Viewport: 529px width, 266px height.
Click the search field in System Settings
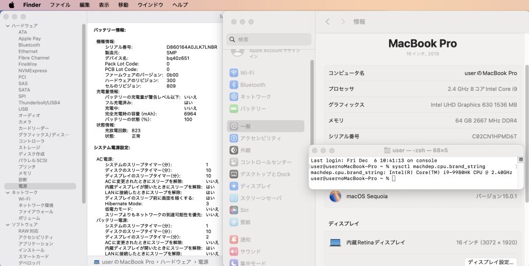coord(269,39)
